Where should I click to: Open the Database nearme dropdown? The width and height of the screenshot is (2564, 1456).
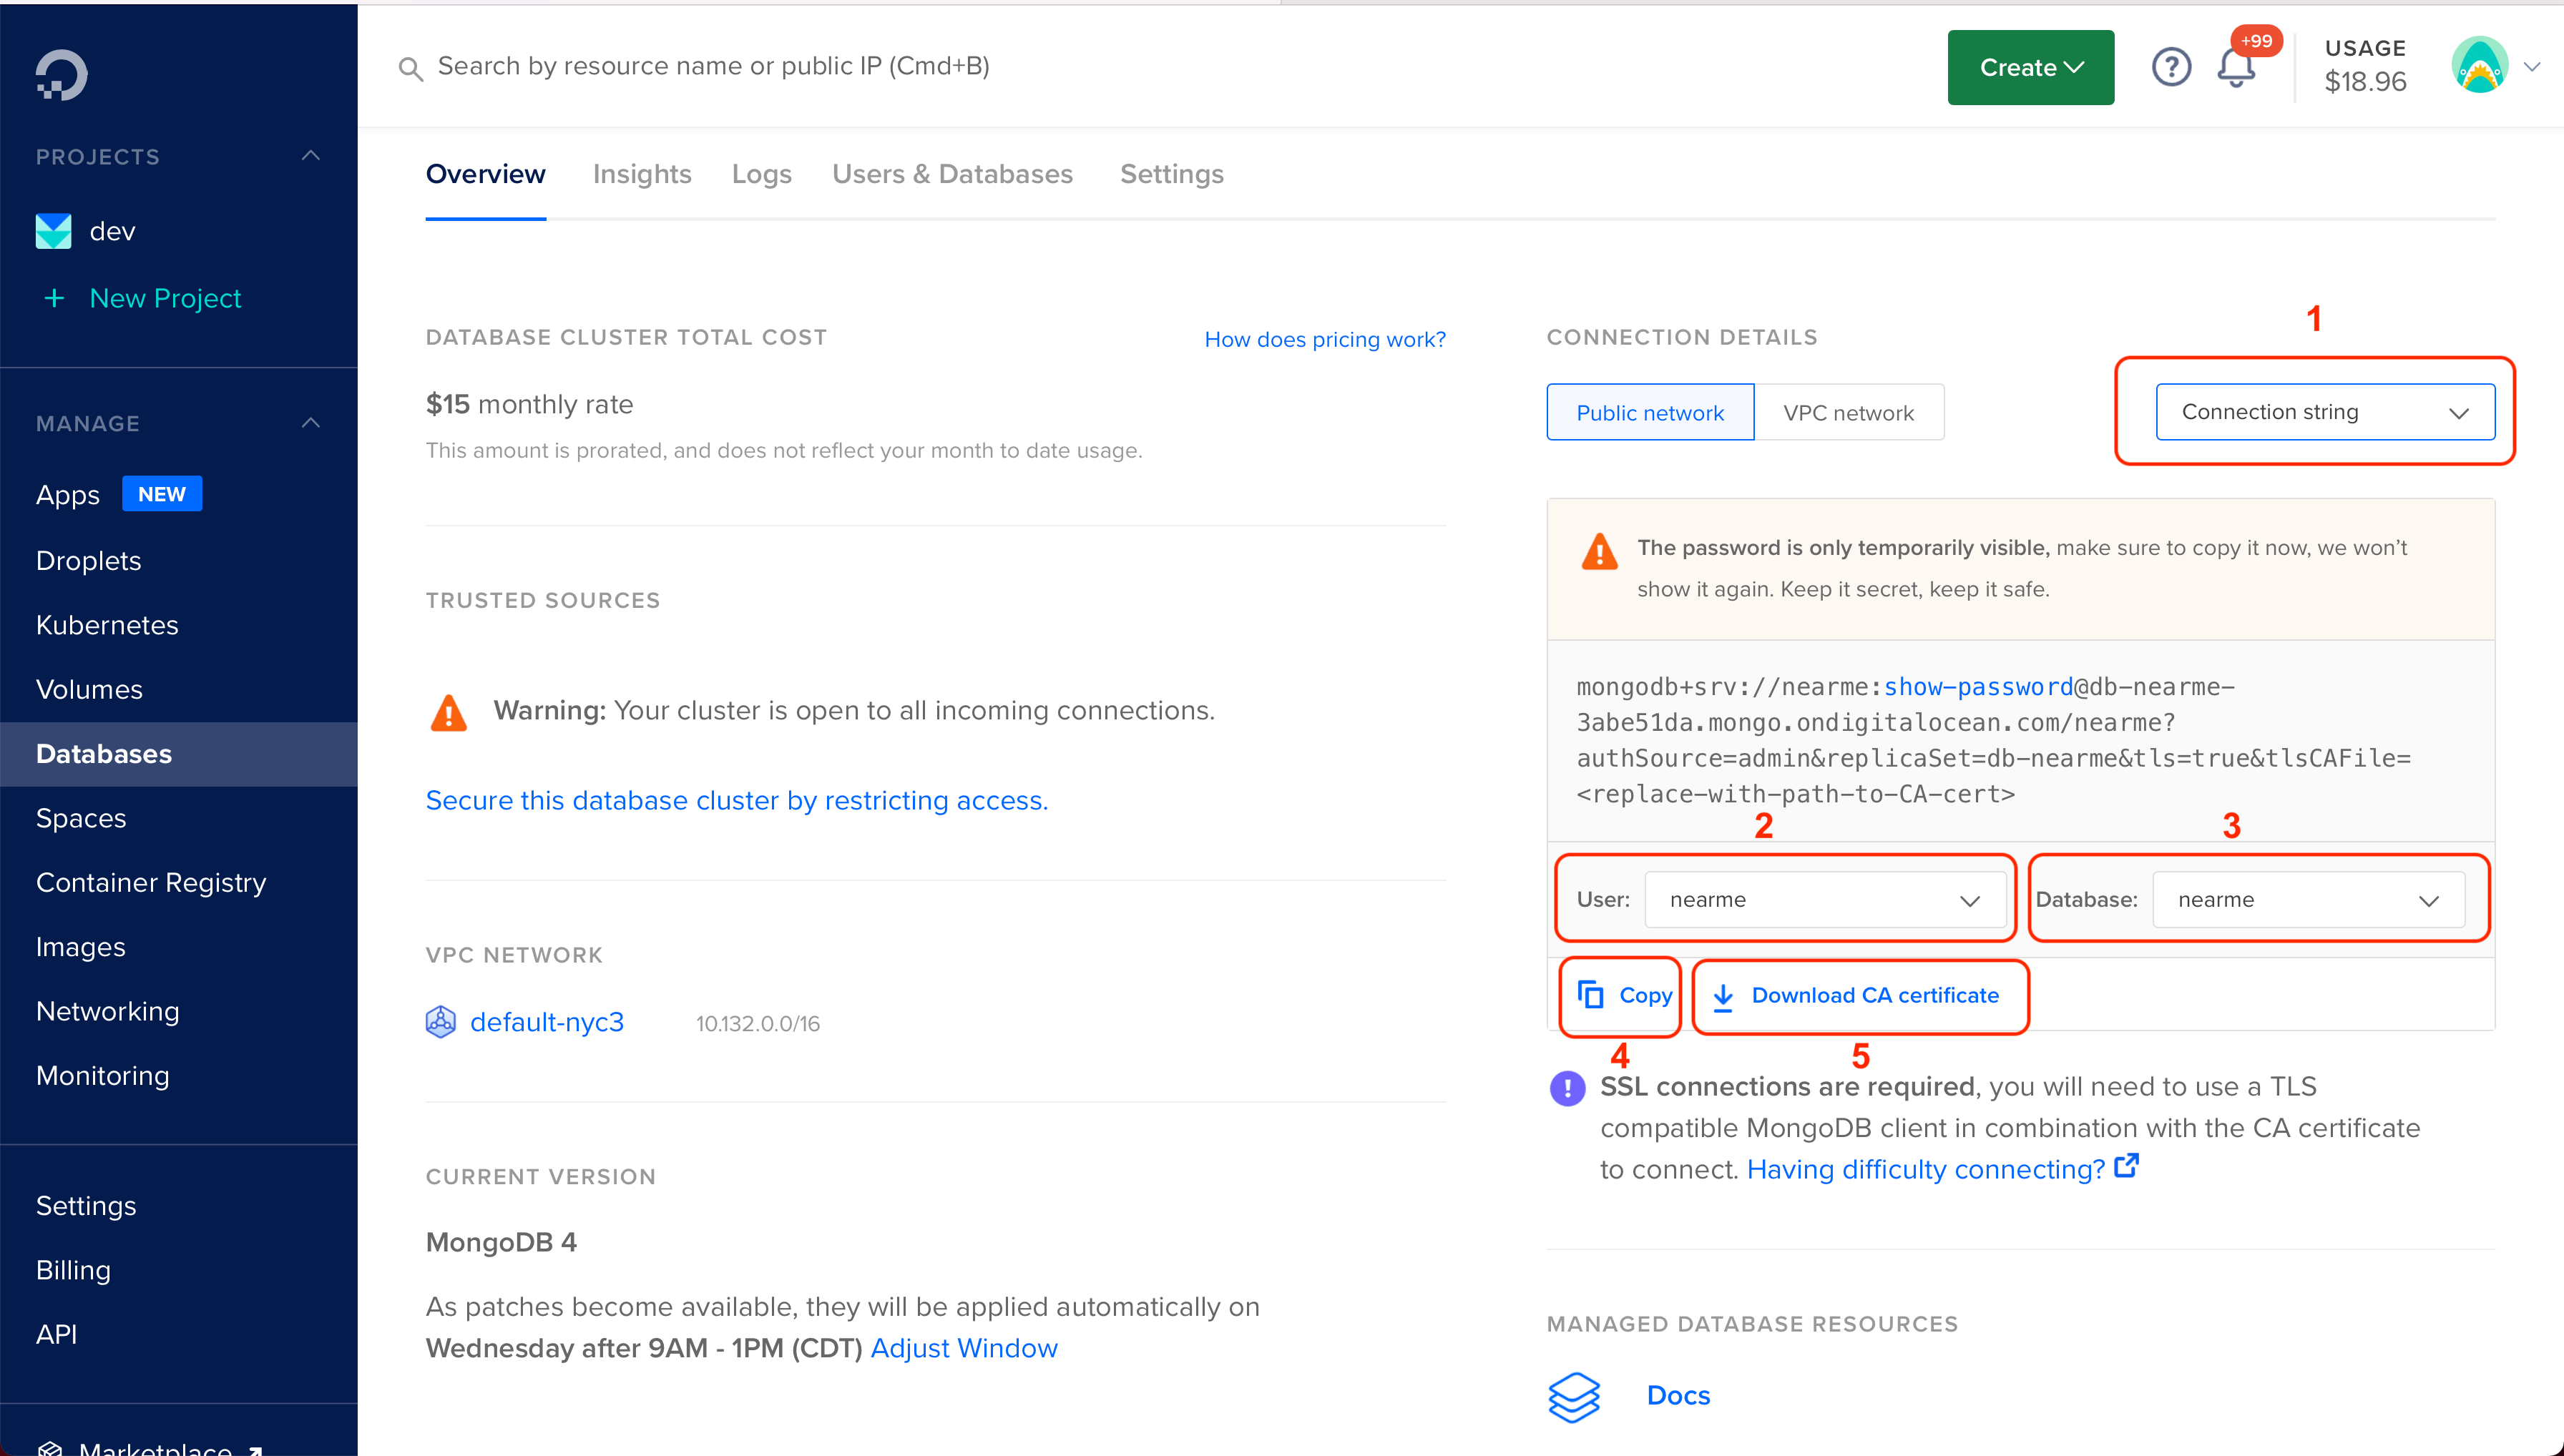2308,900
